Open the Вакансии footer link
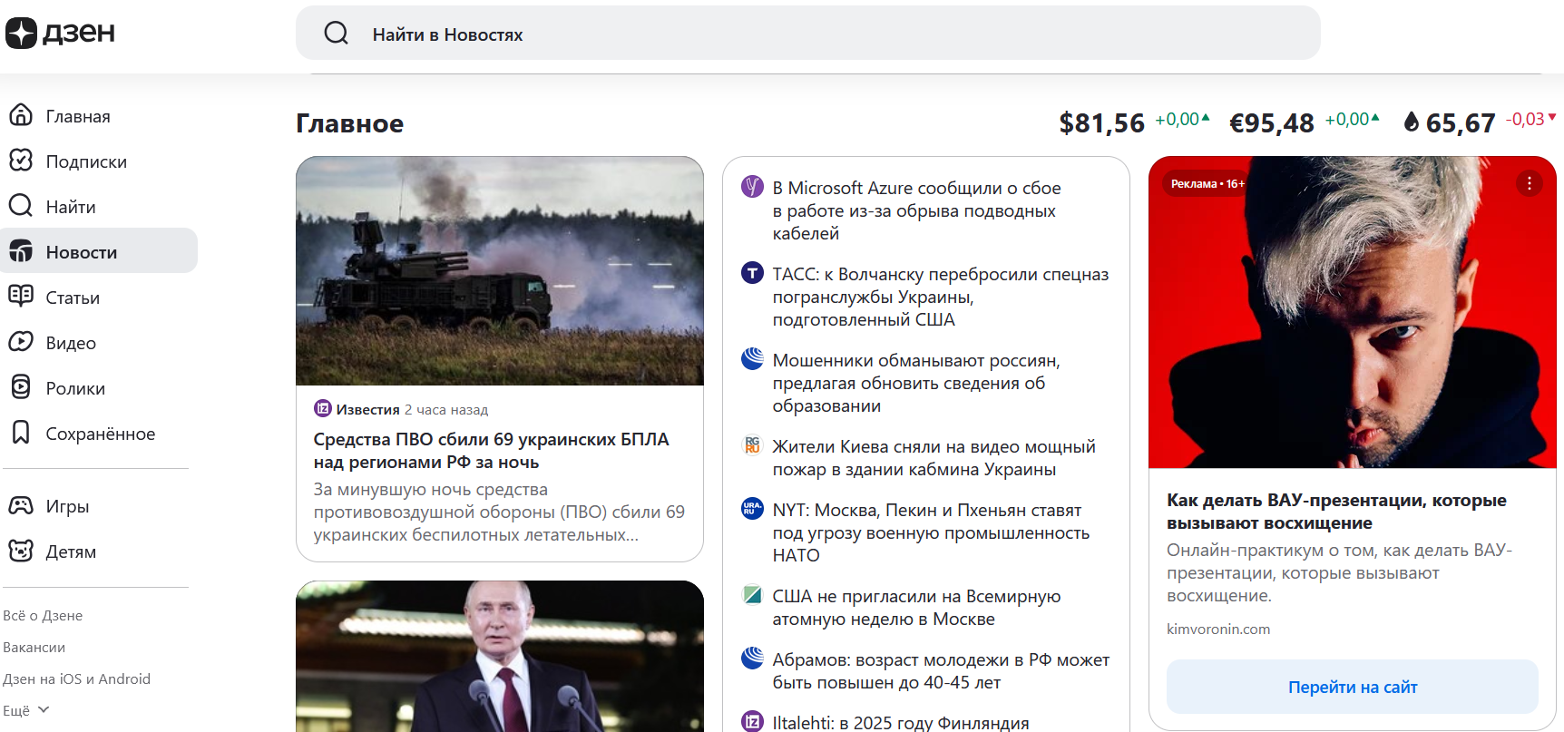The image size is (1564, 732). (x=34, y=647)
